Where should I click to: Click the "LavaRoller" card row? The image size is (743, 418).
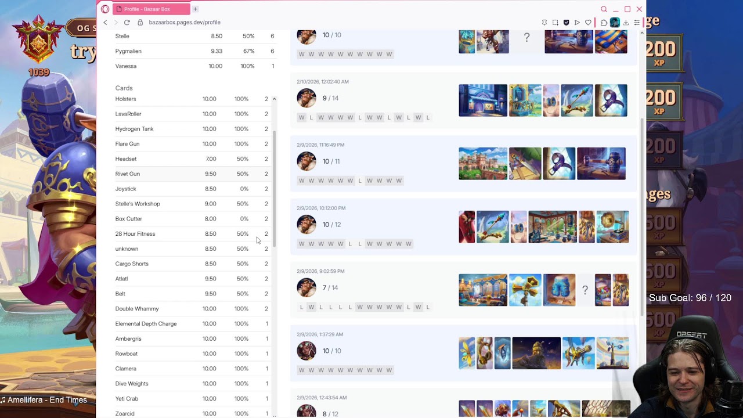pos(192,114)
